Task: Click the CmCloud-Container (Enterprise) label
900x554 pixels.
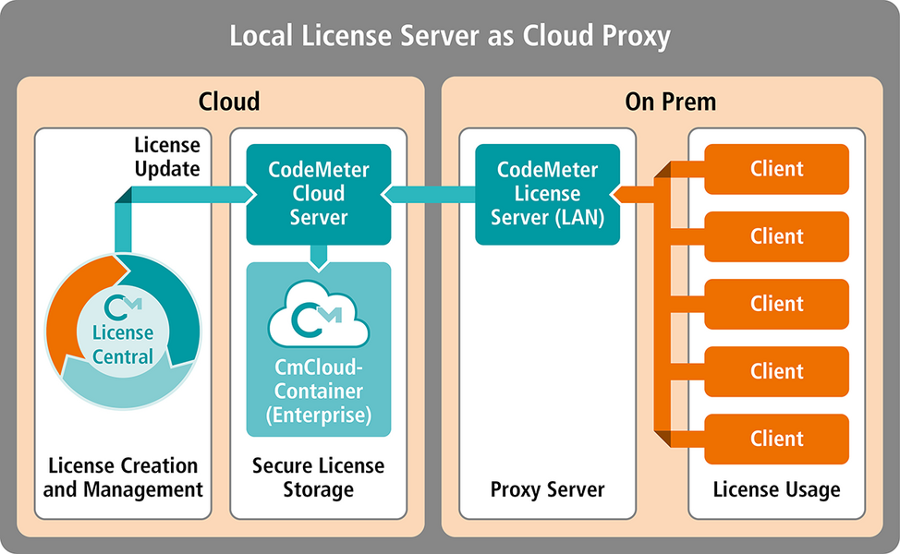Action: pyautogui.click(x=319, y=391)
